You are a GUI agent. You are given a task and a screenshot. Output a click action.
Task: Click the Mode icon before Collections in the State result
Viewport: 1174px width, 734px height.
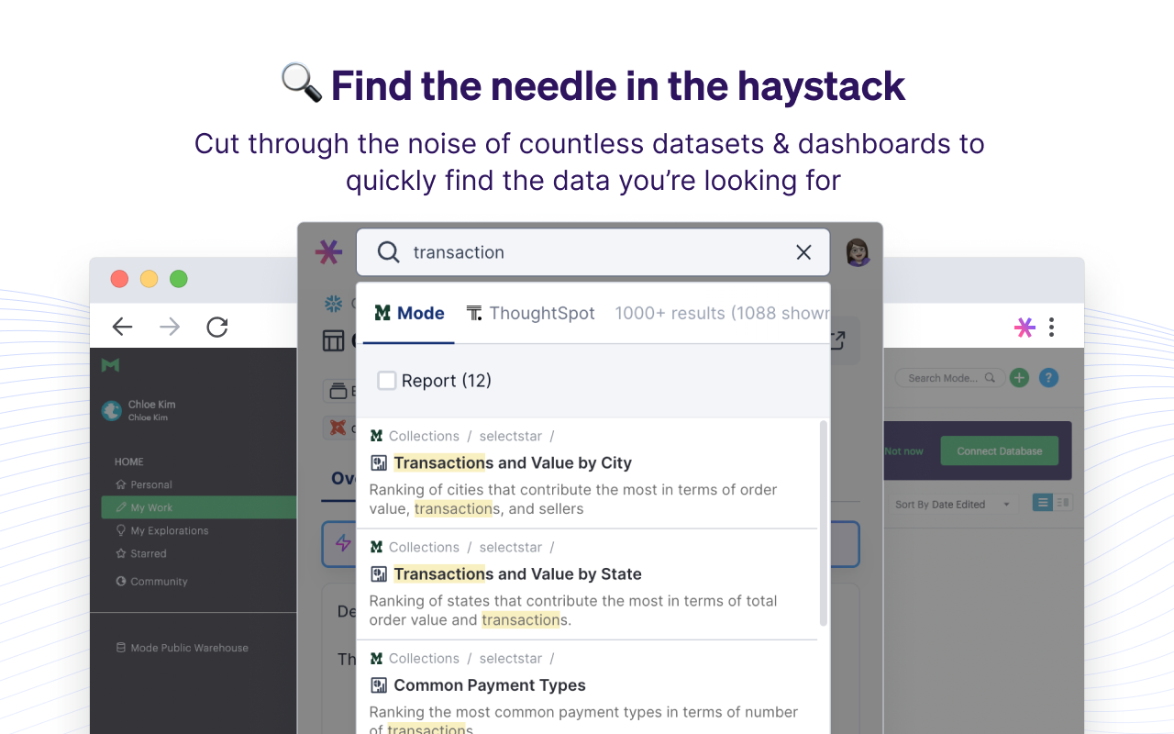pos(376,547)
